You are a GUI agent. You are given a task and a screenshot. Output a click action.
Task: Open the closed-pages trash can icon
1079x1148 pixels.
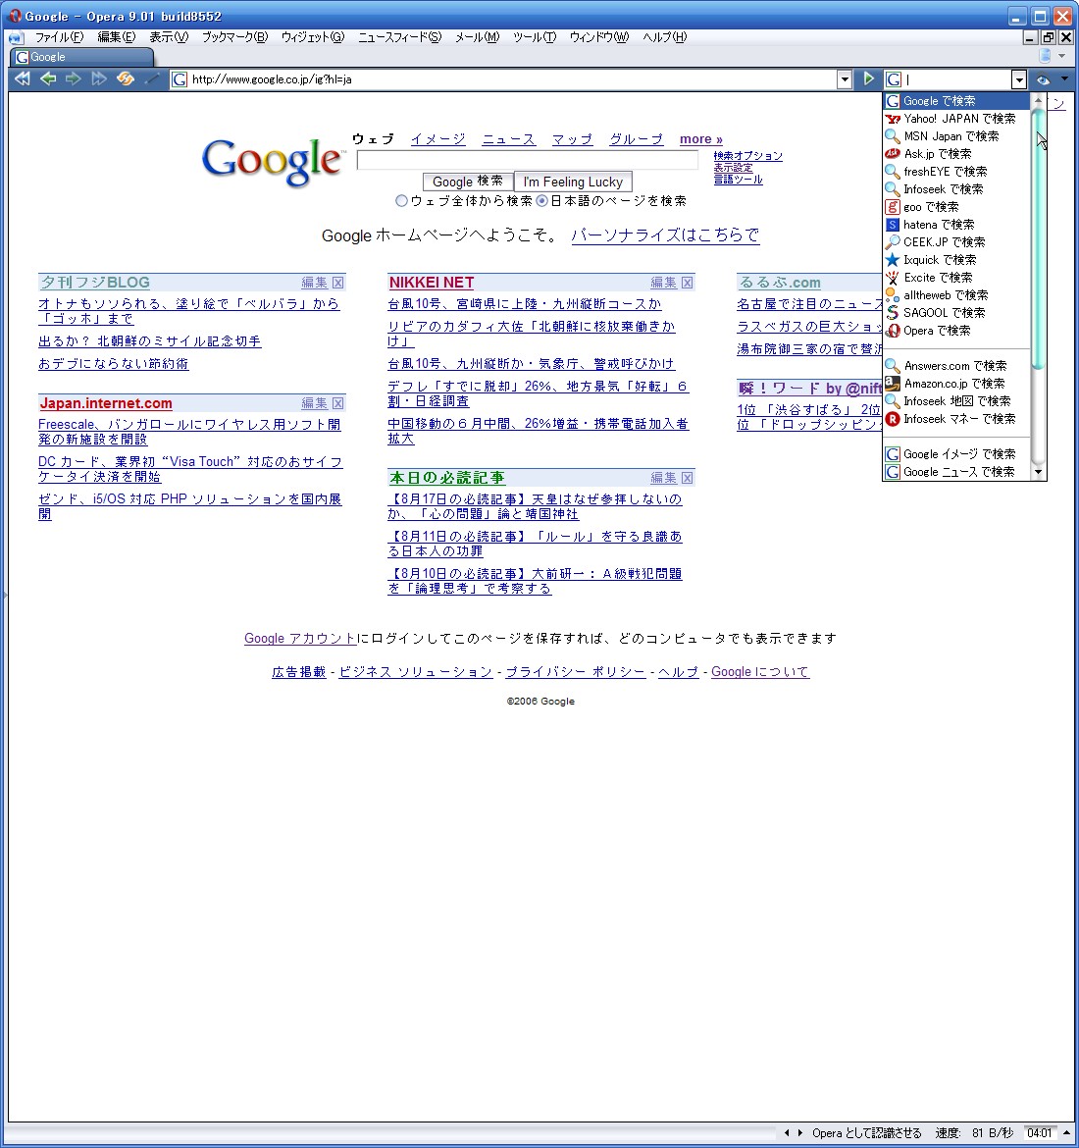pos(1046,56)
